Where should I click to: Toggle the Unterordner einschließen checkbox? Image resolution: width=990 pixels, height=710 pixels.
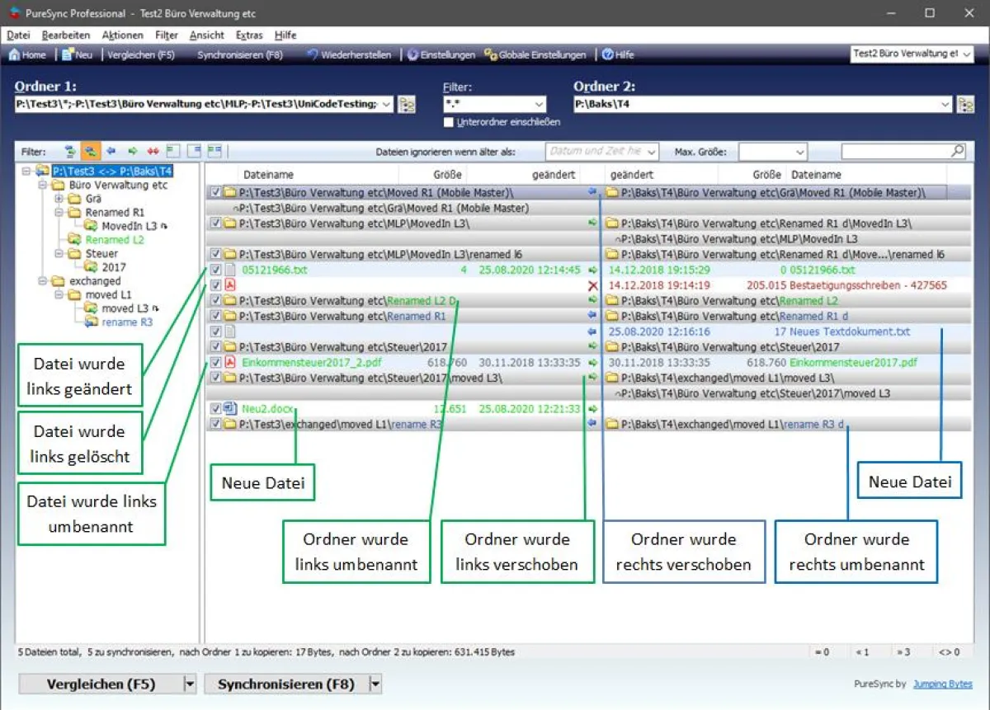coord(450,121)
